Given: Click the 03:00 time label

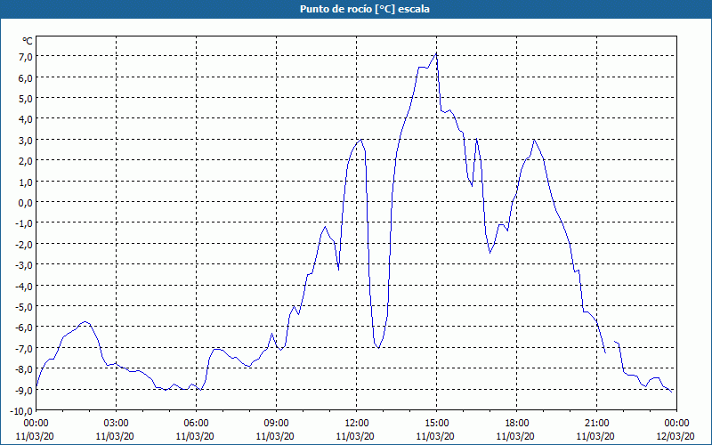Looking at the screenshot, I should pyautogui.click(x=117, y=424).
